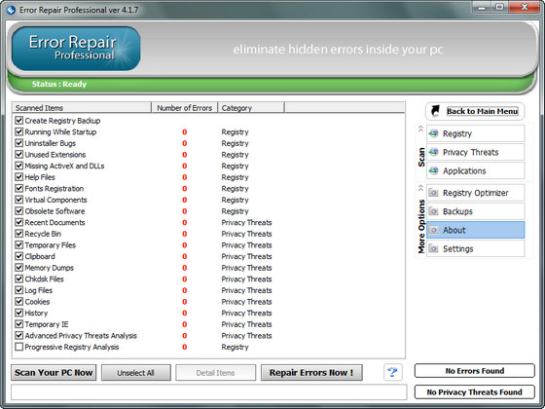The image size is (545, 409).
Task: Toggle the Unused Extensions checkbox
Action: (x=19, y=155)
